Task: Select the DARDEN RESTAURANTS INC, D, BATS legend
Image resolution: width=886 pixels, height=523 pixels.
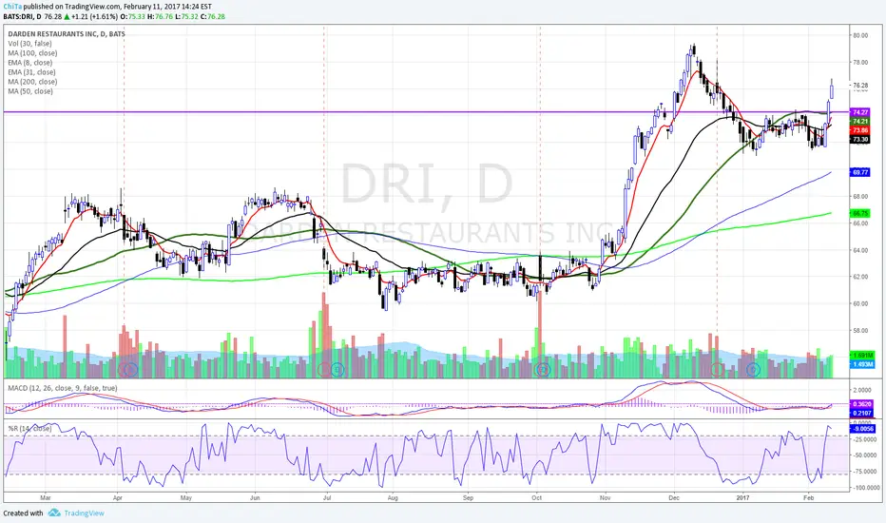Action: pos(67,34)
